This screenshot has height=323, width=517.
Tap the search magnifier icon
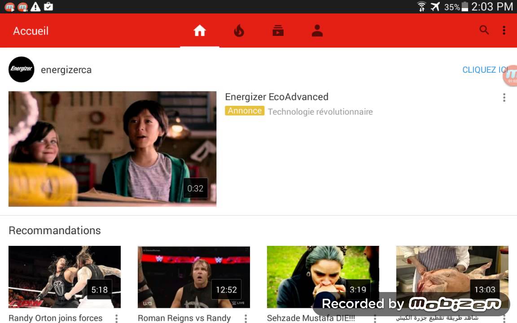coord(484,30)
